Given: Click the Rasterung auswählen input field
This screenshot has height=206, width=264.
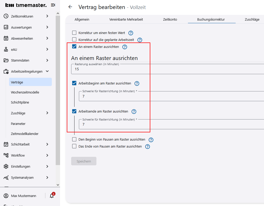Looking at the screenshot, I should click(x=168, y=69).
